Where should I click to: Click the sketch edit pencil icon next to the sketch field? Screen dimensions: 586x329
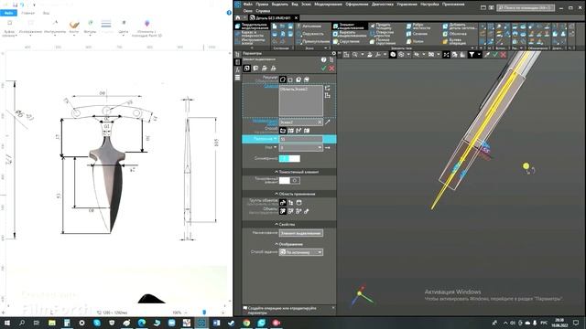pyautogui.click(x=328, y=122)
